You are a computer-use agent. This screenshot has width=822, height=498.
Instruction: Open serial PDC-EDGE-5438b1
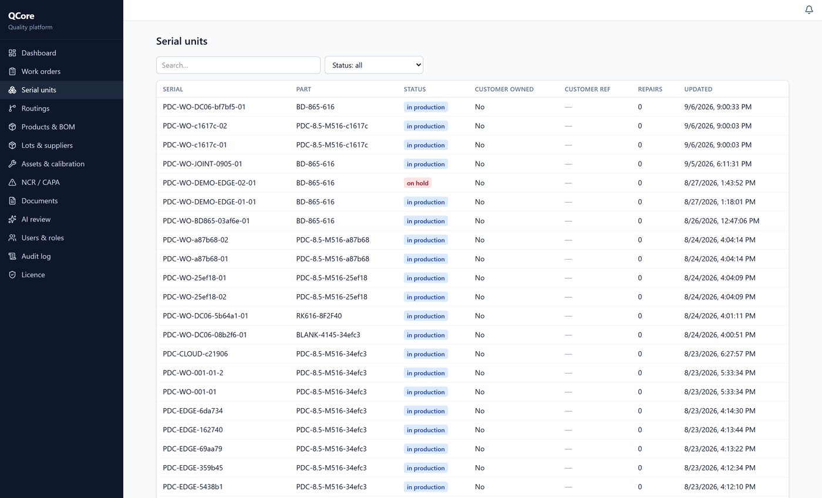(x=193, y=487)
